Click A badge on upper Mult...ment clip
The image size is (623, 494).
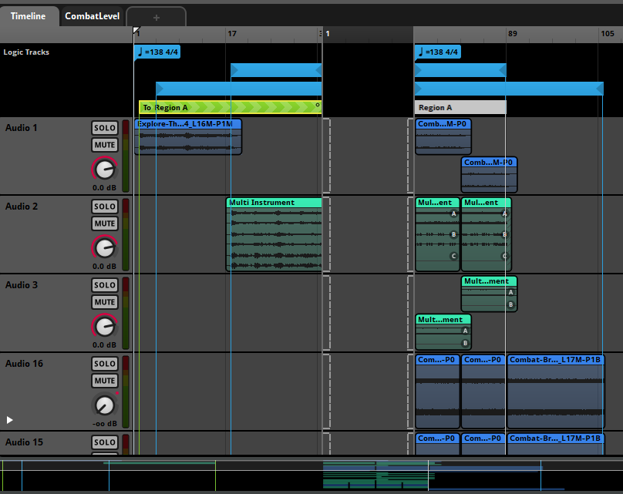coord(511,292)
